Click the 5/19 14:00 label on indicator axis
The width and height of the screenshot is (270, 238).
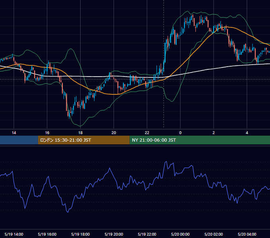pos(14,234)
